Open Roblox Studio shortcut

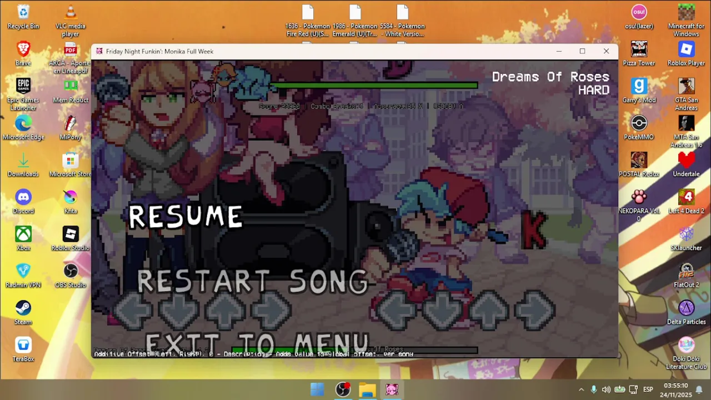(x=71, y=238)
